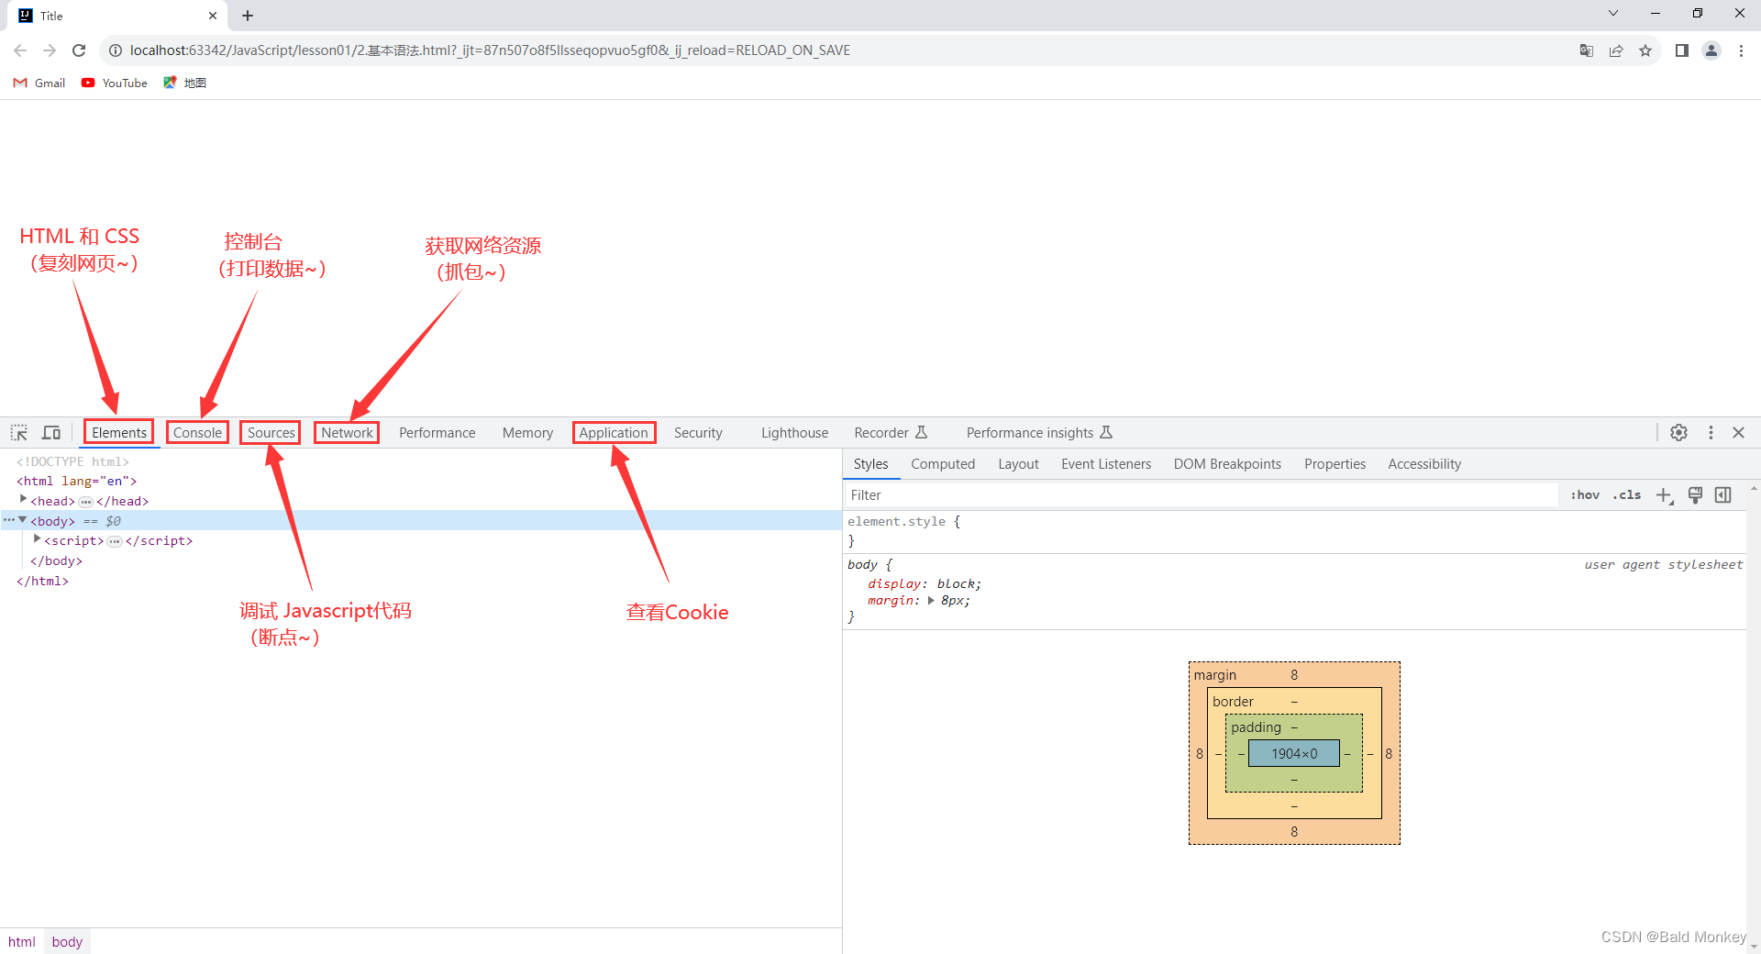Image resolution: width=1761 pixels, height=954 pixels.
Task: Open the profile avatar menu
Action: (1711, 50)
